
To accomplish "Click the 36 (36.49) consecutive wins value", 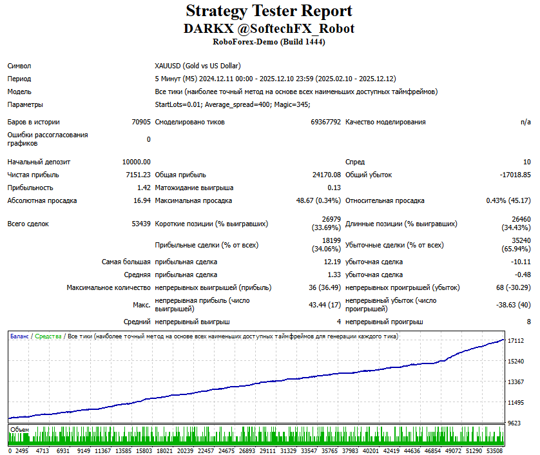I will 324,287.
